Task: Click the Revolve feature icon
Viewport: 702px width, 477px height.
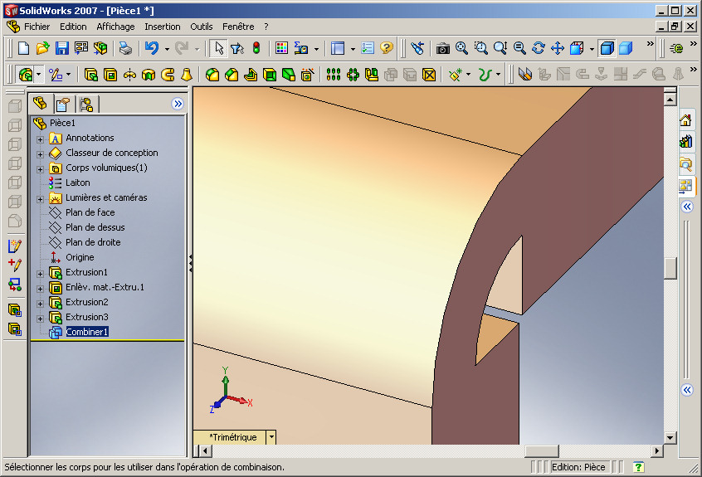Action: (x=129, y=75)
